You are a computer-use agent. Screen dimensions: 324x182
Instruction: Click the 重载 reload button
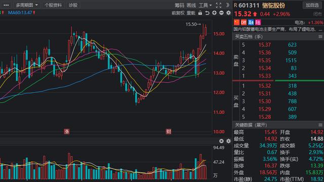click(191, 13)
